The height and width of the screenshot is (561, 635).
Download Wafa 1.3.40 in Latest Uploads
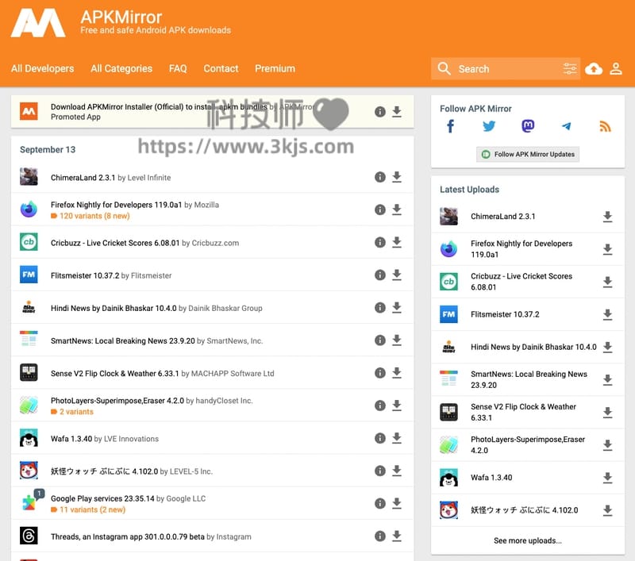coord(607,478)
